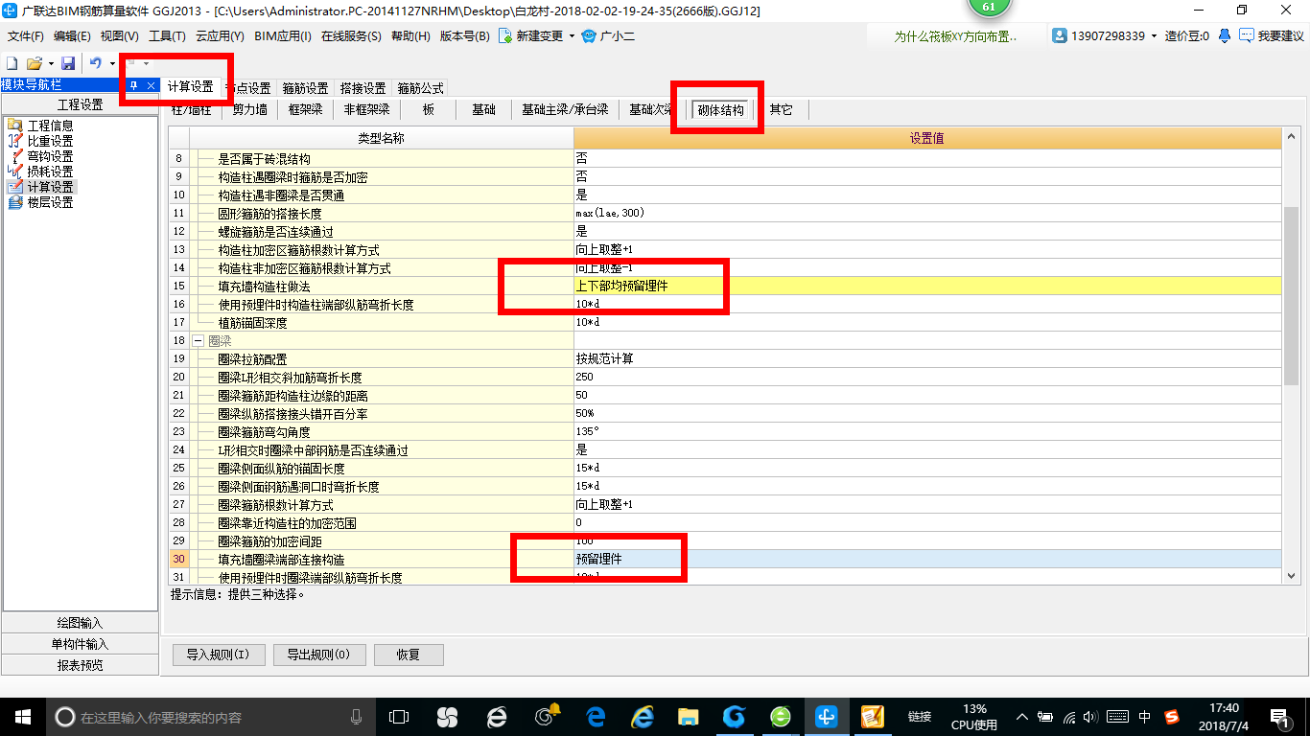Open 工具(T) menu
The width and height of the screenshot is (1310, 736).
tap(167, 36)
